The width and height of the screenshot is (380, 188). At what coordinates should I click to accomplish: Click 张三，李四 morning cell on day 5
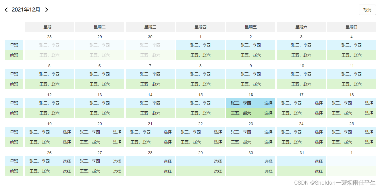[x=49, y=74]
